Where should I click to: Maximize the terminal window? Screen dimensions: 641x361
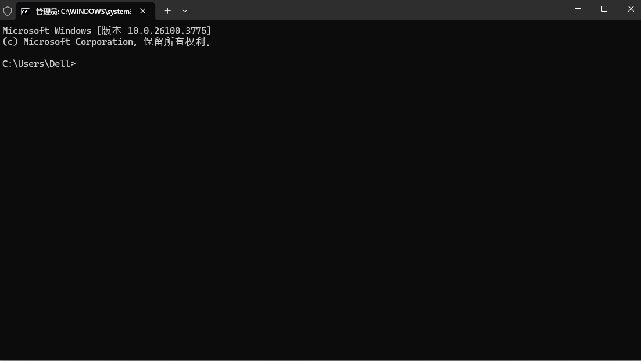coord(604,9)
